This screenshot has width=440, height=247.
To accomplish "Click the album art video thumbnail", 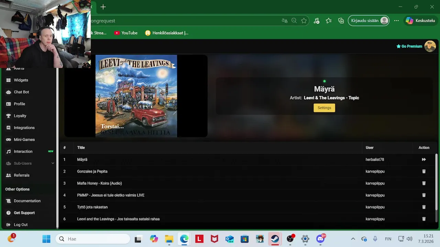I will pos(136,96).
